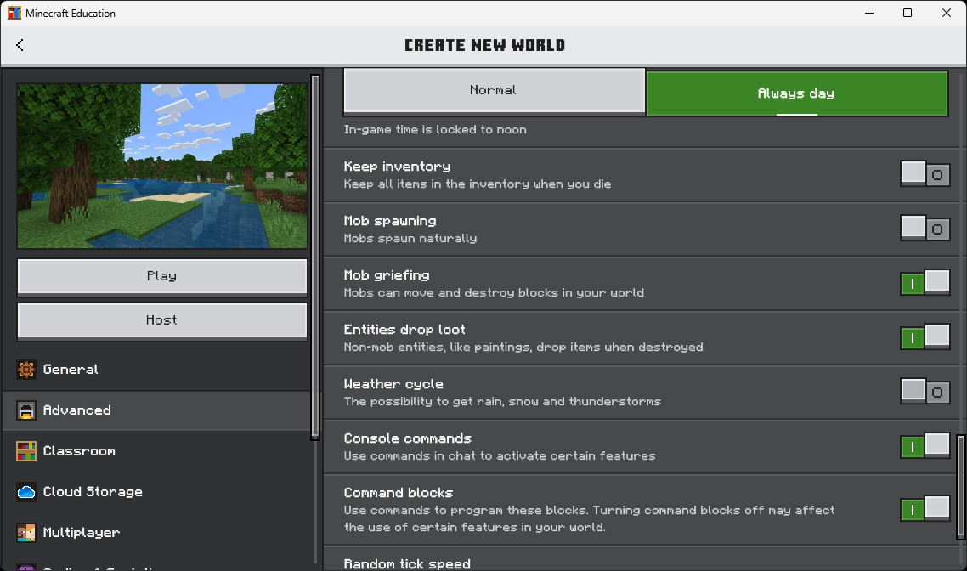Click the Weather cycle label

[393, 383]
